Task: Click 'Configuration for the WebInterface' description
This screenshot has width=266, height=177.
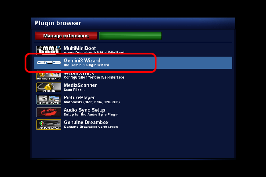Action: [x=94, y=77]
